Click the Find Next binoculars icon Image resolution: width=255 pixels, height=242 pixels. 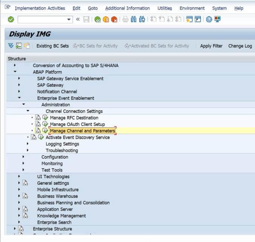click(x=142, y=19)
